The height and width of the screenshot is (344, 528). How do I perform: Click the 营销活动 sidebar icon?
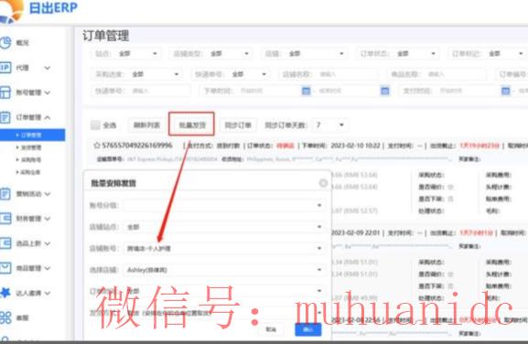5,194
